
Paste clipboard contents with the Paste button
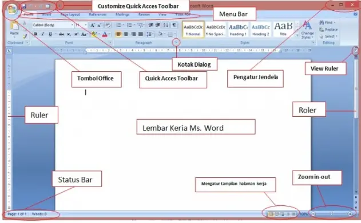click(14, 29)
